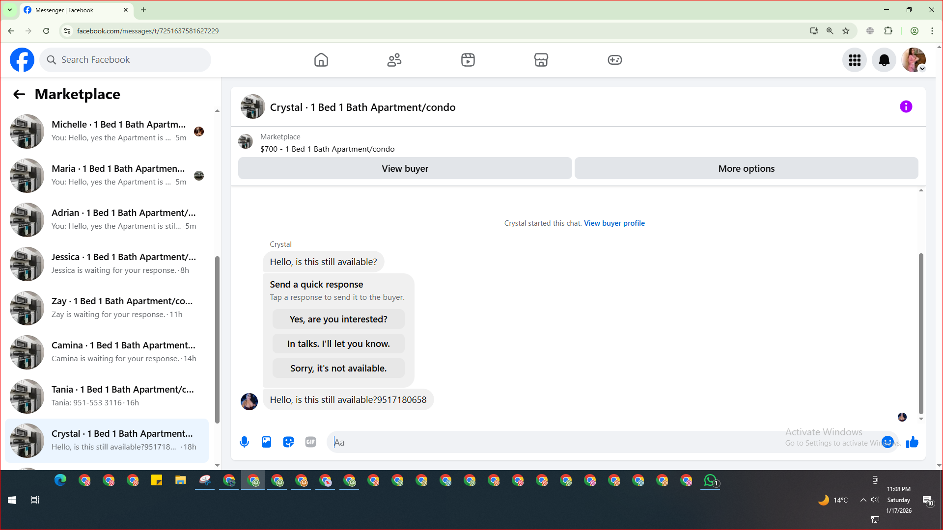
Task: Click the chat conversation scrollbar
Action: tap(921, 334)
